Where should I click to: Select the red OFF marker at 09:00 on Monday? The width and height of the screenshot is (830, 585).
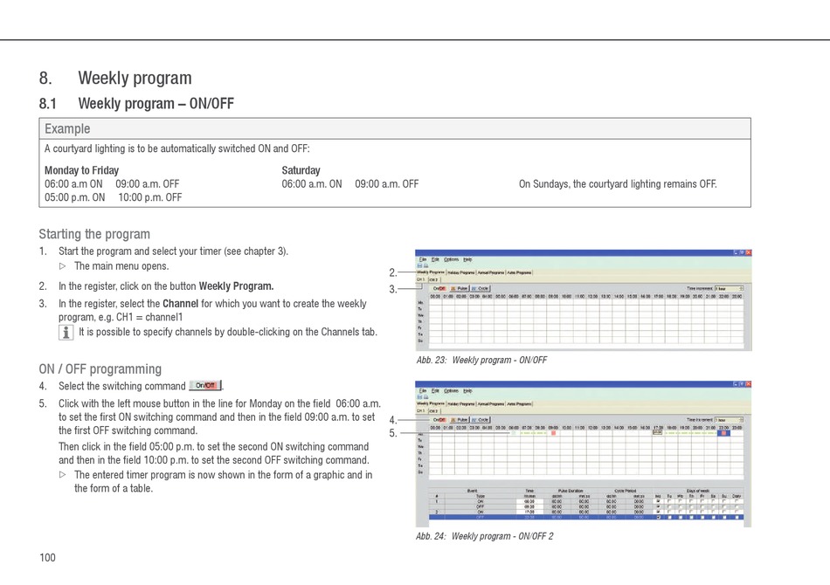553,433
